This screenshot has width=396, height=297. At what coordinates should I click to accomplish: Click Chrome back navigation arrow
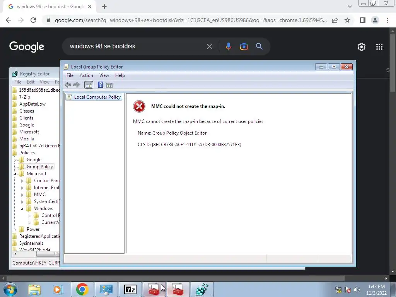pyautogui.click(x=9, y=20)
